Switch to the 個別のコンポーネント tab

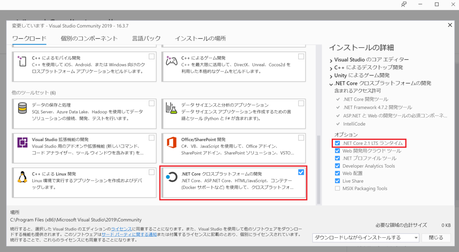pyautogui.click(x=89, y=38)
